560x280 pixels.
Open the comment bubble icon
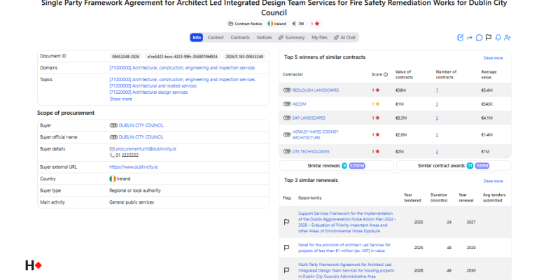click(479, 38)
